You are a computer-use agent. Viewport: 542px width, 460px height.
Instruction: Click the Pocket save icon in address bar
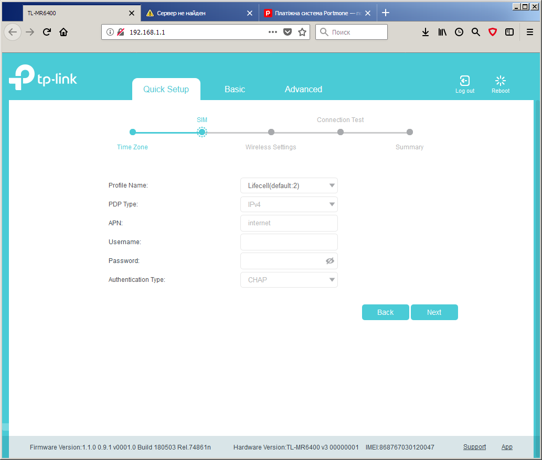coord(287,32)
